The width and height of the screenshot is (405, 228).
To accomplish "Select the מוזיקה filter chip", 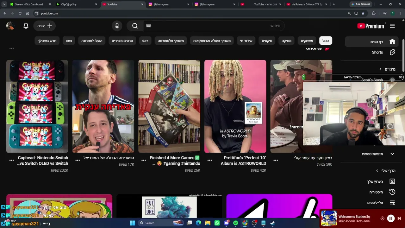I will pos(286,41).
